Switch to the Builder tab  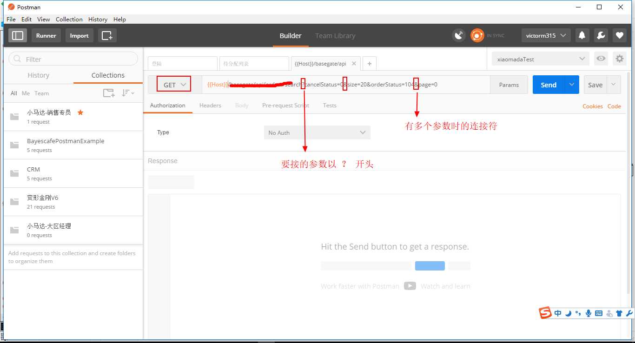coord(291,36)
